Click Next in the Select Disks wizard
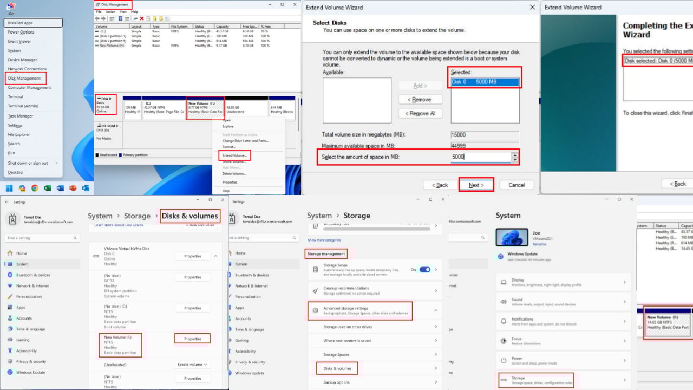Viewport: 693px width, 390px height. click(x=476, y=185)
